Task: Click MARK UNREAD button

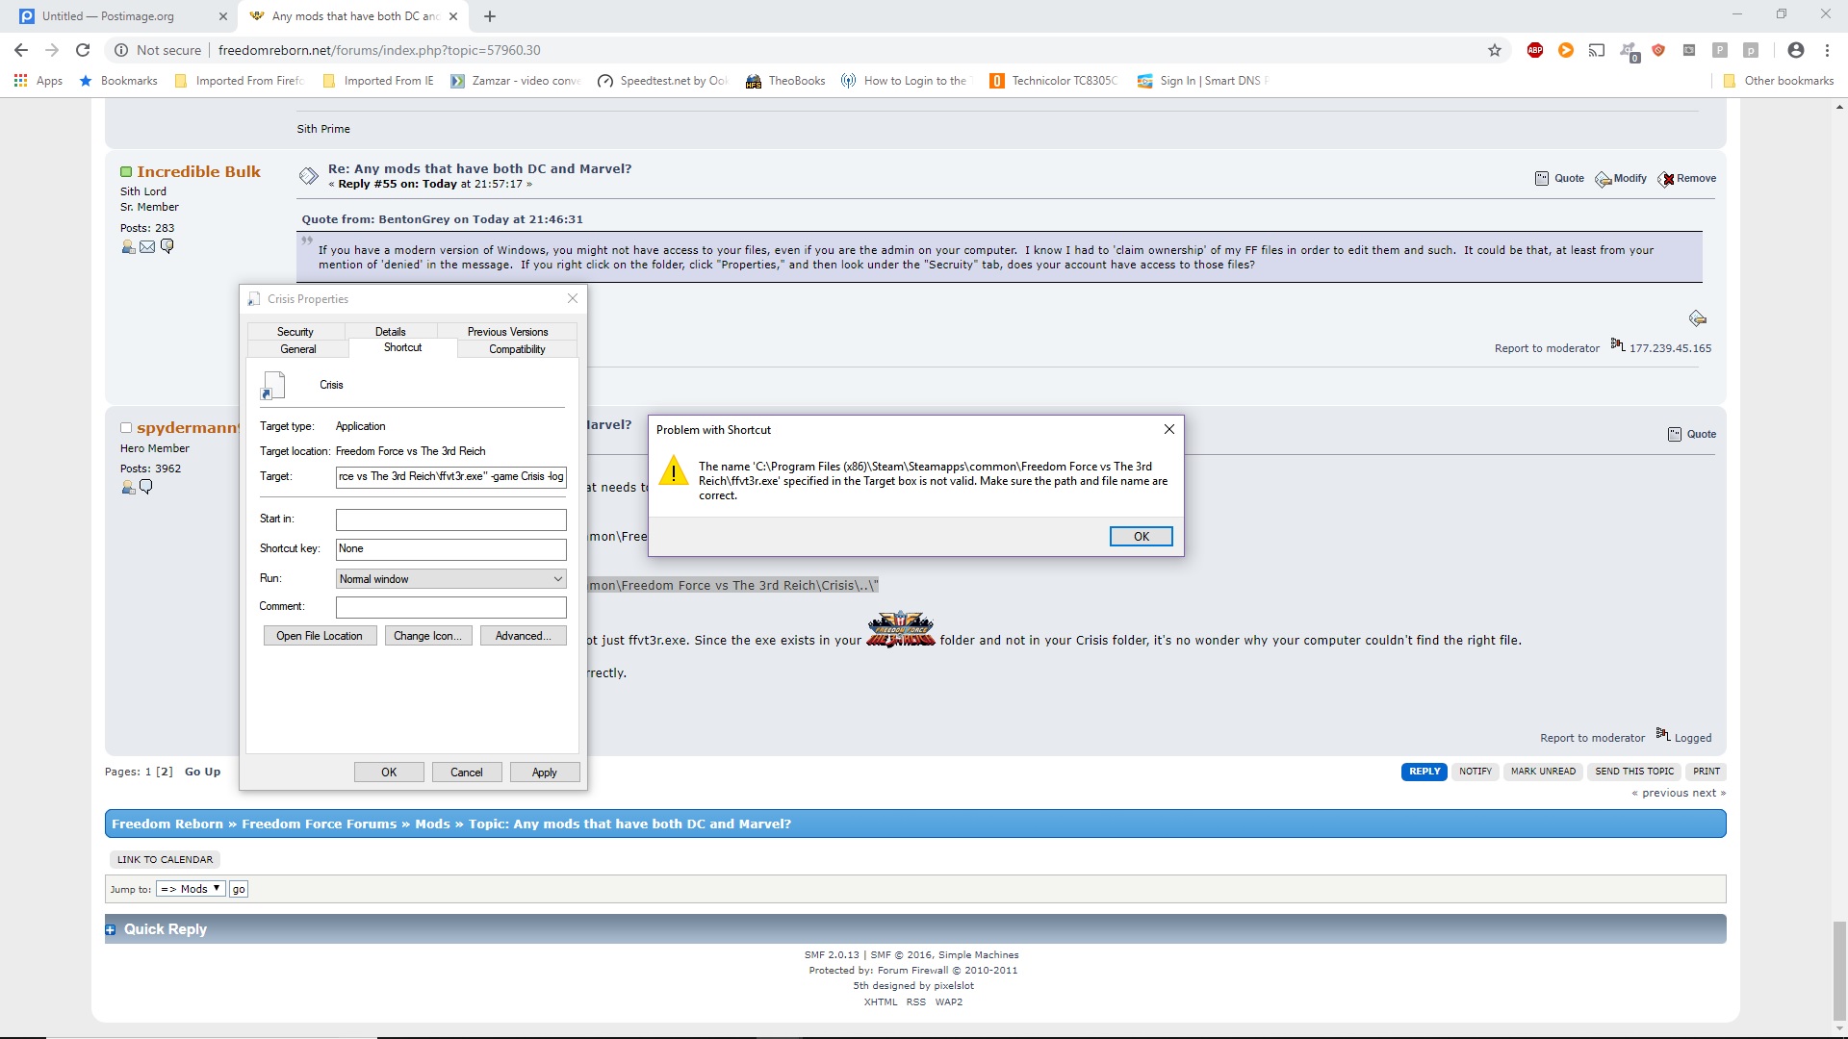Action: (x=1543, y=772)
